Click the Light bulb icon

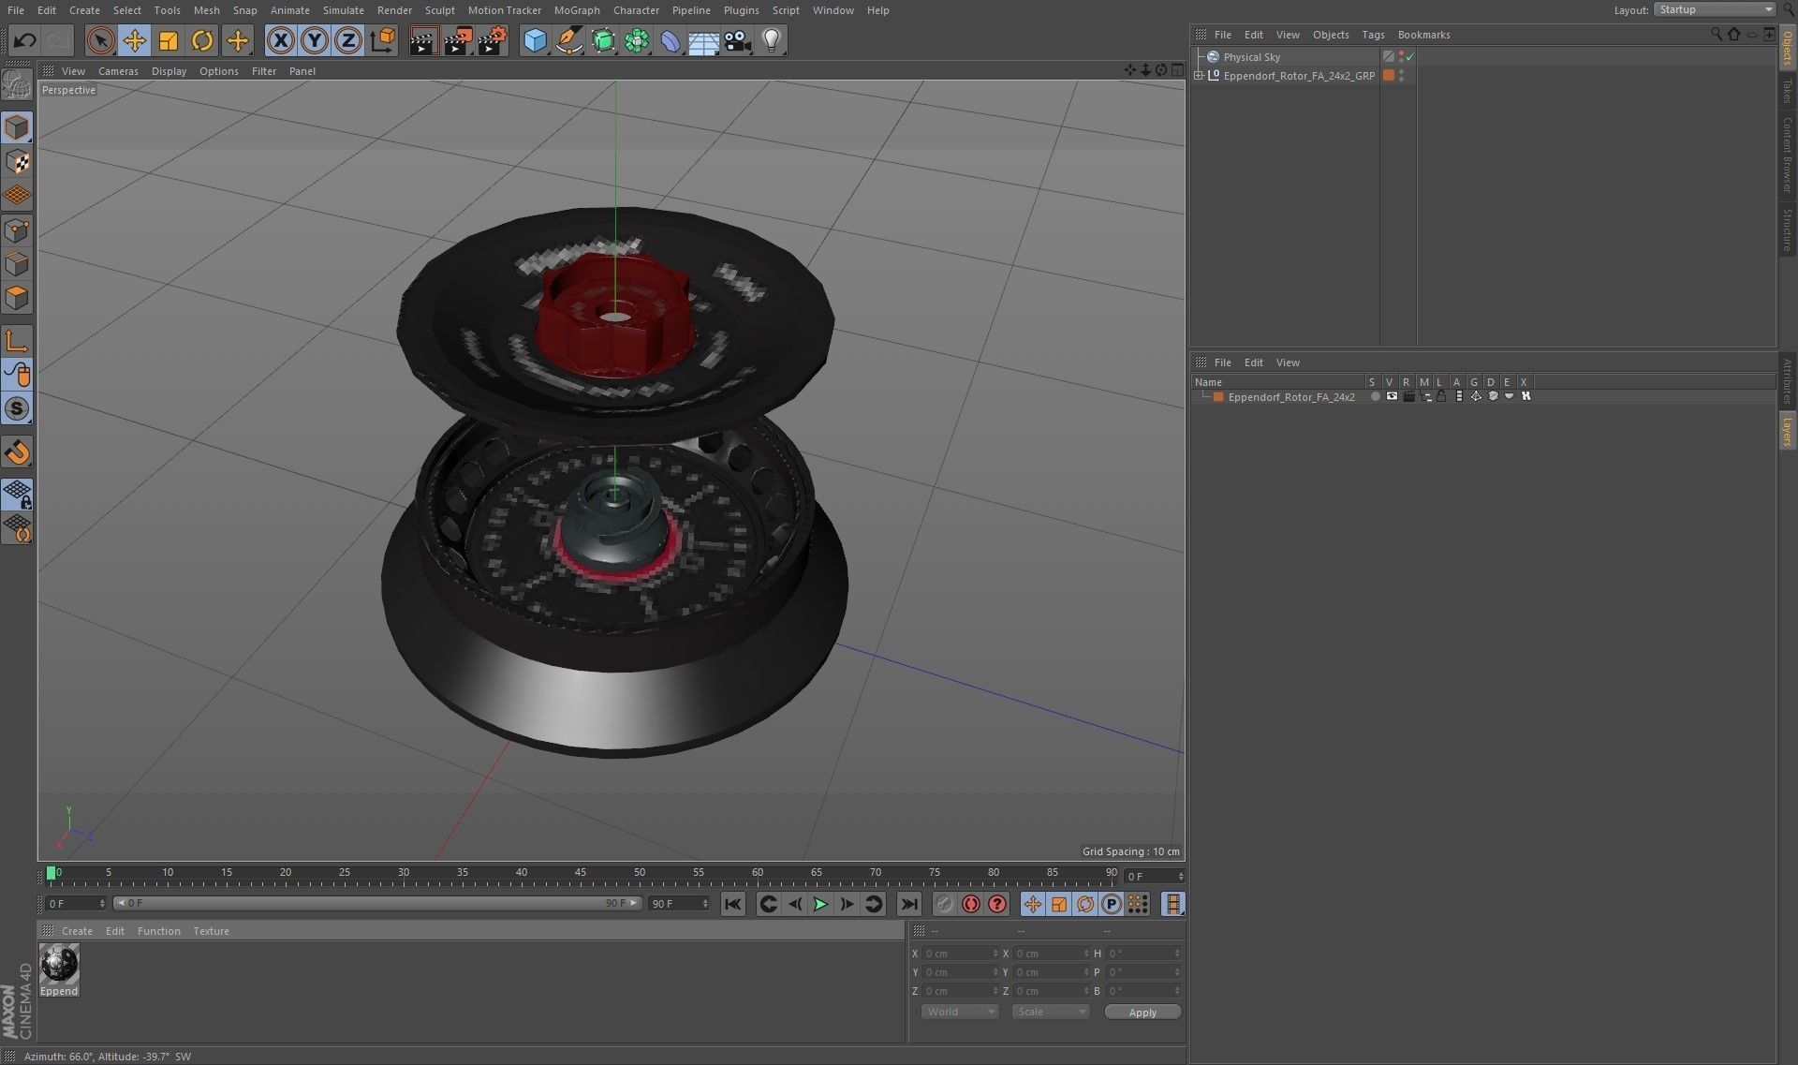click(x=771, y=40)
